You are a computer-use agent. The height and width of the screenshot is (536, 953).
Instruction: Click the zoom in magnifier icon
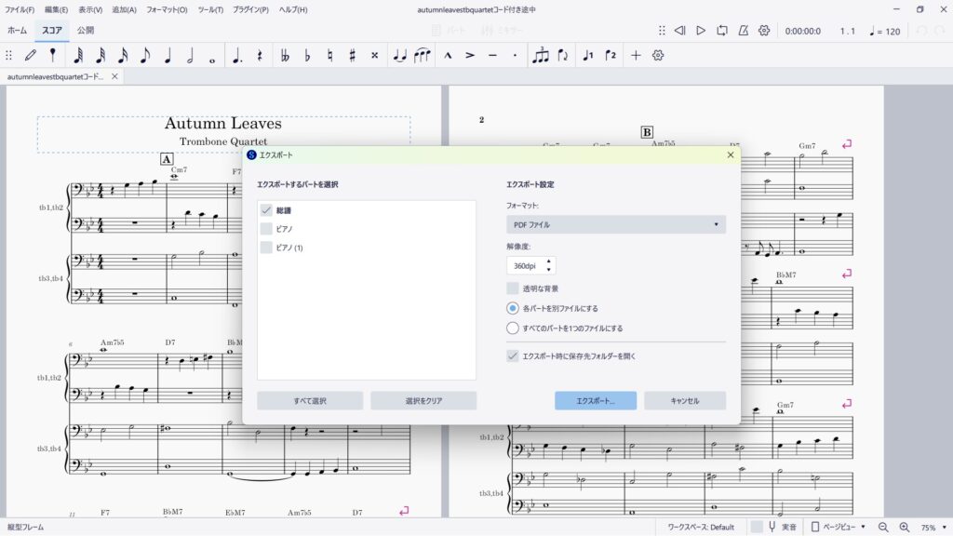coord(904,527)
